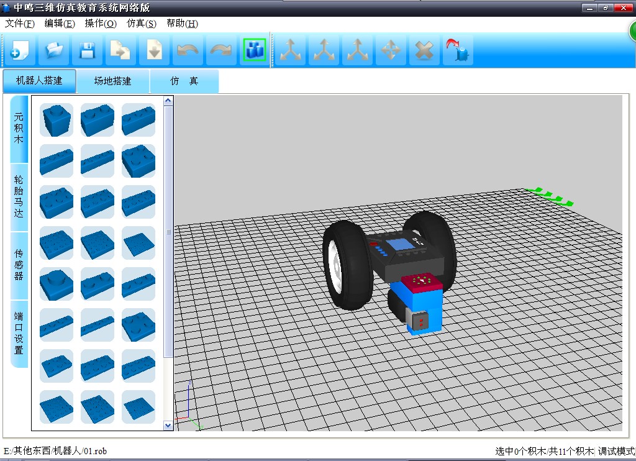Click the file path E:/其他东西/机器人/01.rob
Screen dimensions: 636x461
(55, 451)
